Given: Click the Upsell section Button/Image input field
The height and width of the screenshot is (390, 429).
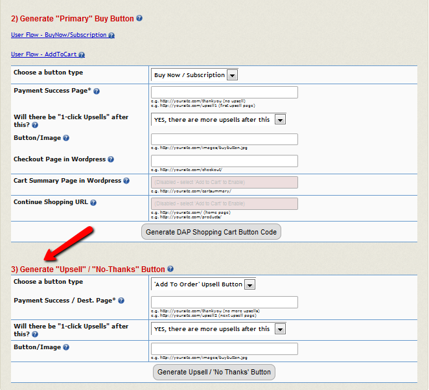Looking at the screenshot, I should tap(224, 349).
